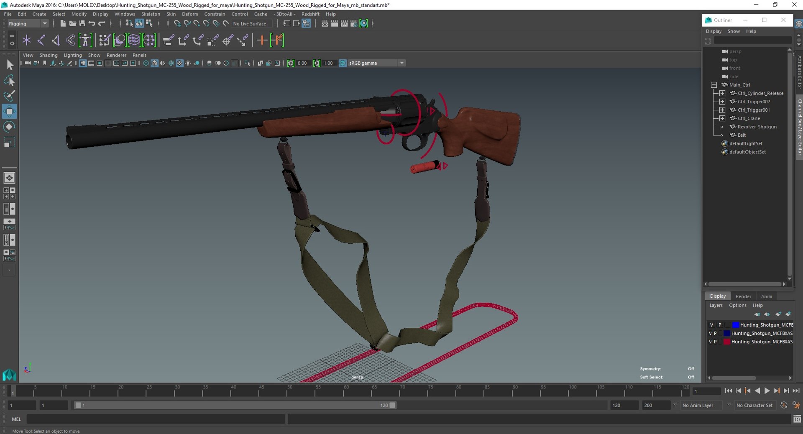Toggle visibility V of dark-blue Hunting_Shotgun layer
The width and height of the screenshot is (803, 434).
click(x=710, y=333)
